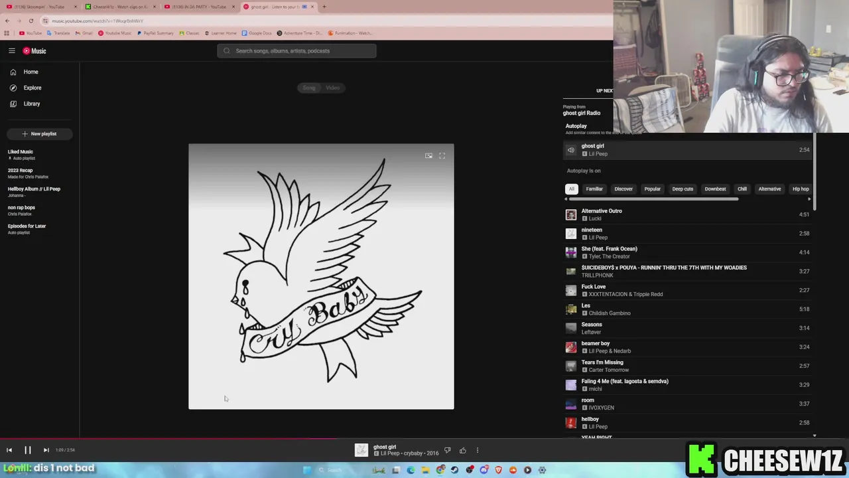Play Falling 4 Me queue item

coord(688,385)
